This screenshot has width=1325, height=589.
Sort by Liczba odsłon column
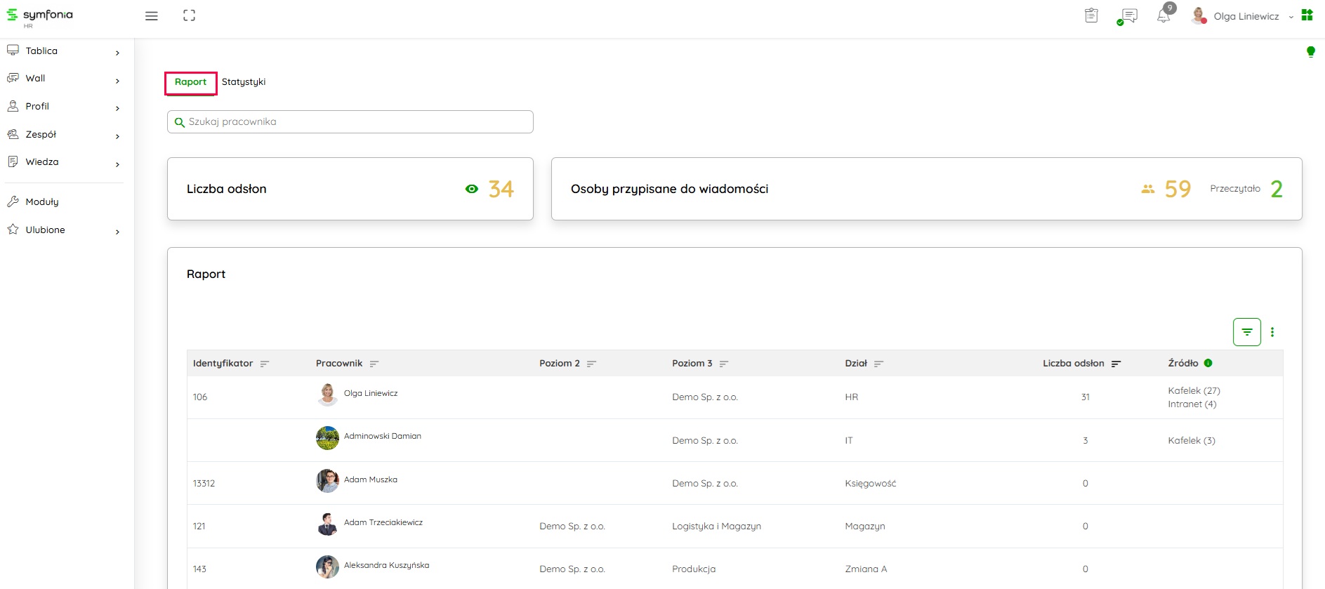[x=1116, y=364]
